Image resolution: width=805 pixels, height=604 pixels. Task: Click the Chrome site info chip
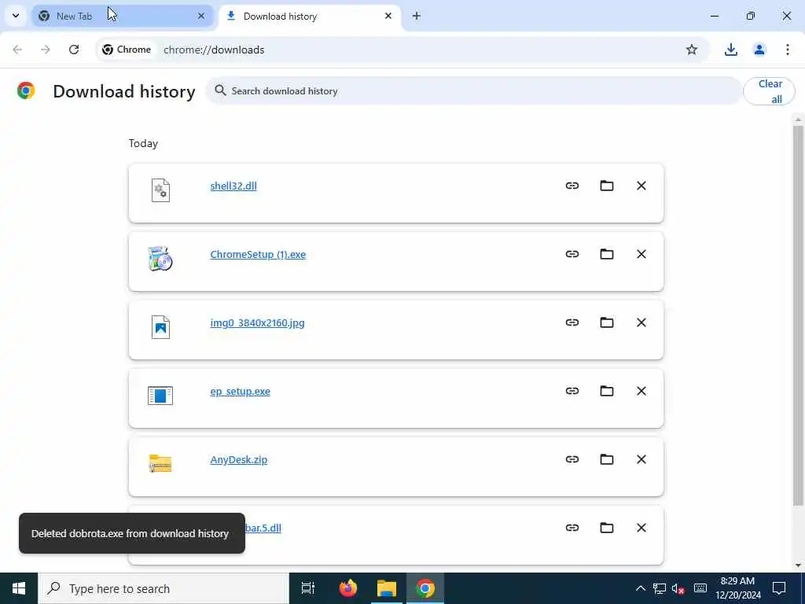[127, 50]
